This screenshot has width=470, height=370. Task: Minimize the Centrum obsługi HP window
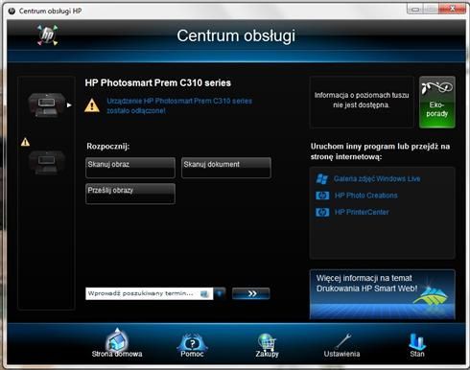click(x=415, y=10)
